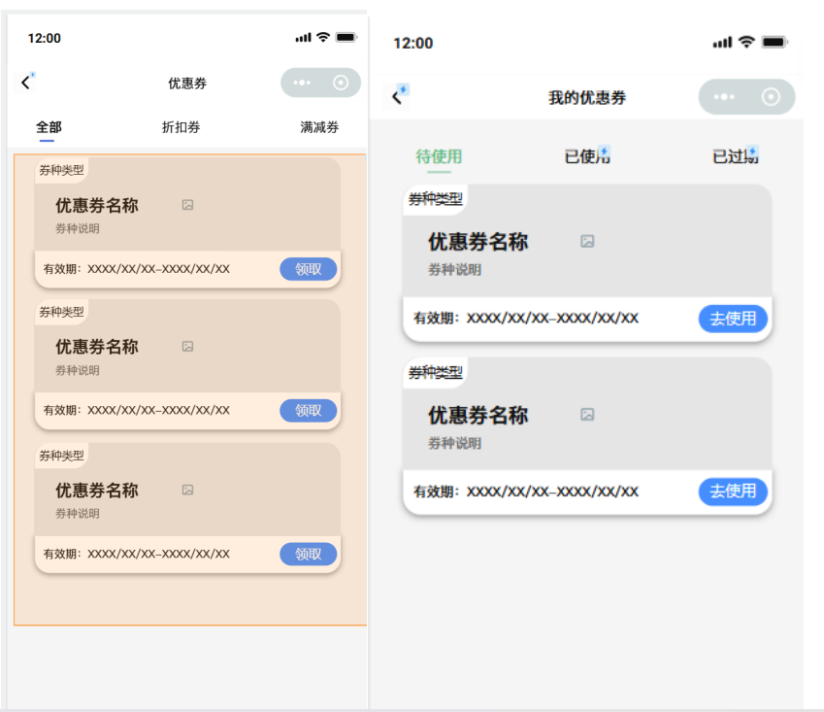
Task: Click 优惠券名称 title in first 优惠券 card
Action: [97, 205]
